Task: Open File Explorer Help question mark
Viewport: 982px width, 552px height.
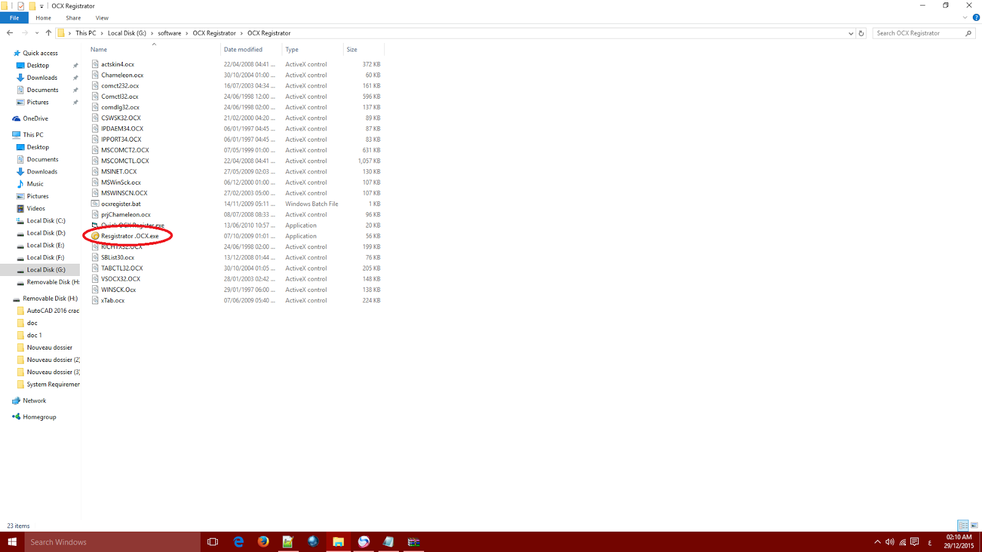Action: coord(976,18)
